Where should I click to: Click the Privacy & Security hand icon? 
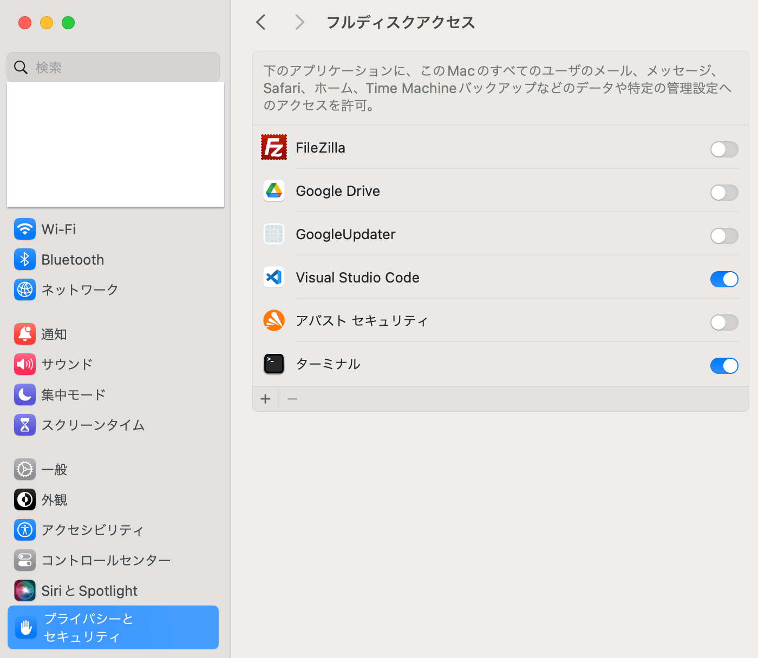click(26, 628)
